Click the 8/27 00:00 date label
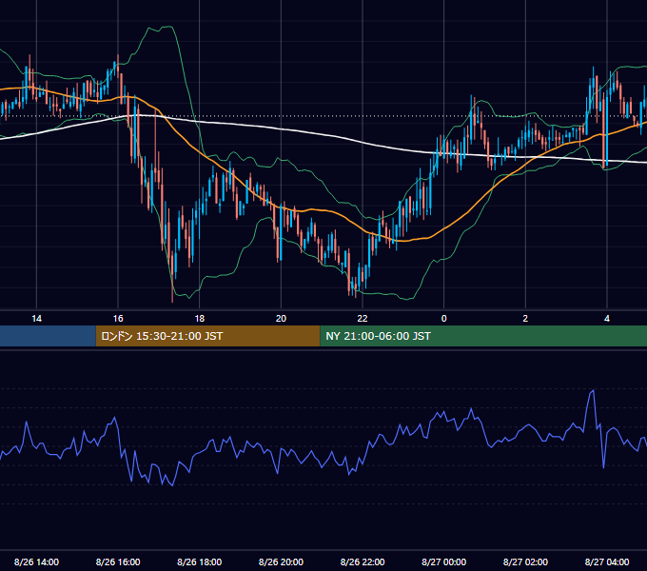 tap(444, 561)
